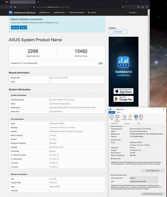Viewport: 167px width, 197px height.
Task: Expand the Benchmark Charts menu
Action: pos(77,12)
